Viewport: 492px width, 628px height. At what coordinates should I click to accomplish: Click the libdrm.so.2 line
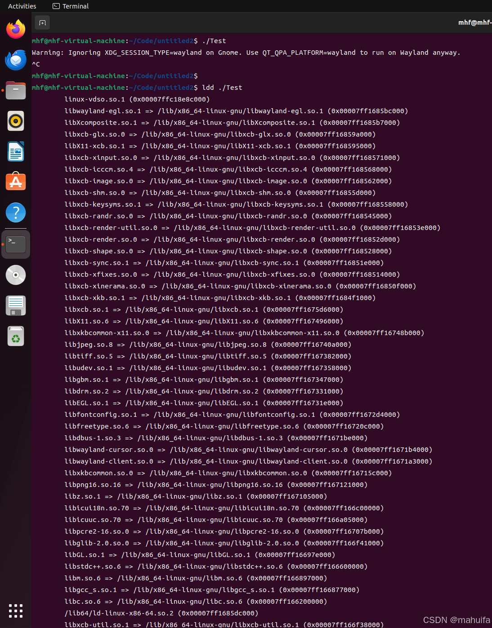204,391
